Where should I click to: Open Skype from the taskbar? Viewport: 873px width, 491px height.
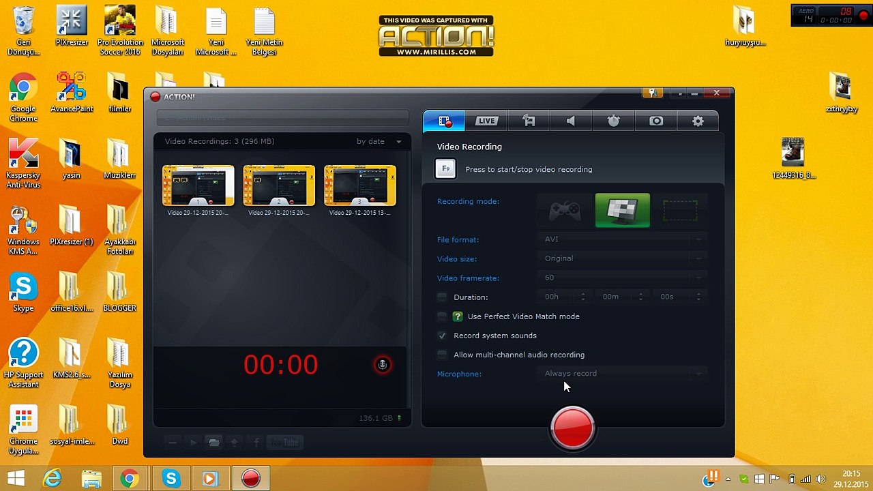pos(171,478)
